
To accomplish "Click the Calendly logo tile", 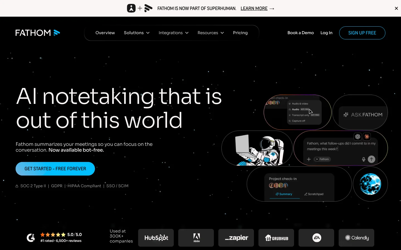I will click(356, 238).
